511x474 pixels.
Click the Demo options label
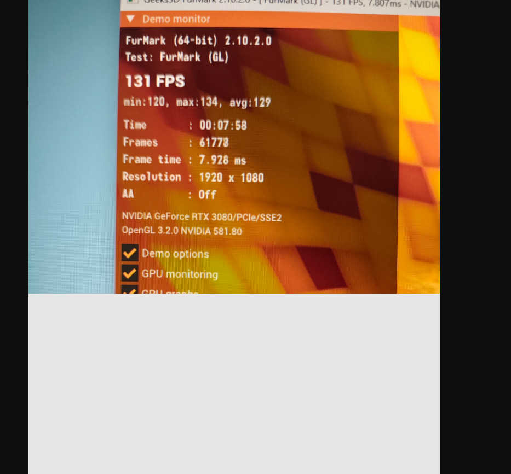[175, 254]
